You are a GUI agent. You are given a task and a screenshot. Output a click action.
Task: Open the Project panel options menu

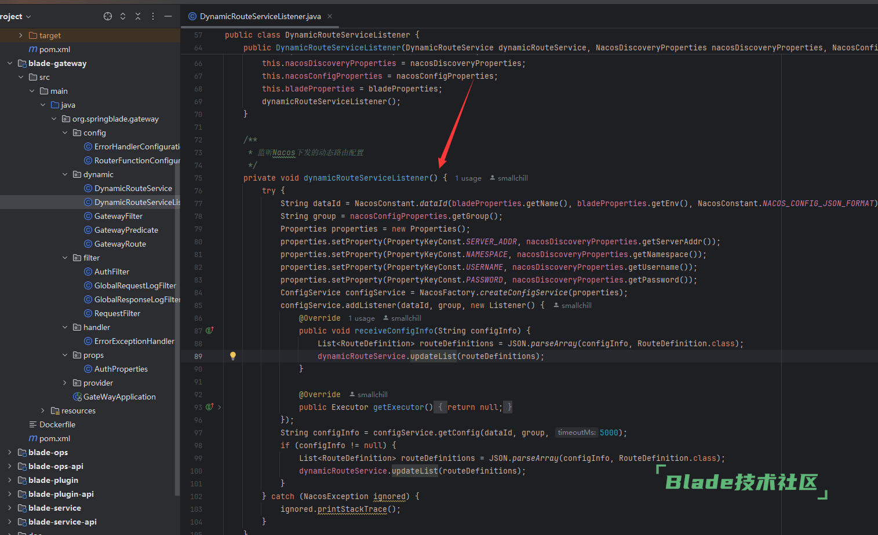point(153,16)
